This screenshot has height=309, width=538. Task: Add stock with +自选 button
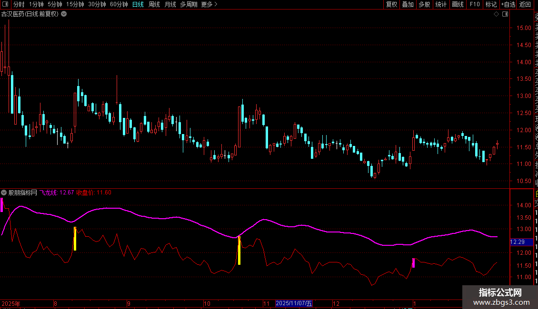[x=508, y=4]
